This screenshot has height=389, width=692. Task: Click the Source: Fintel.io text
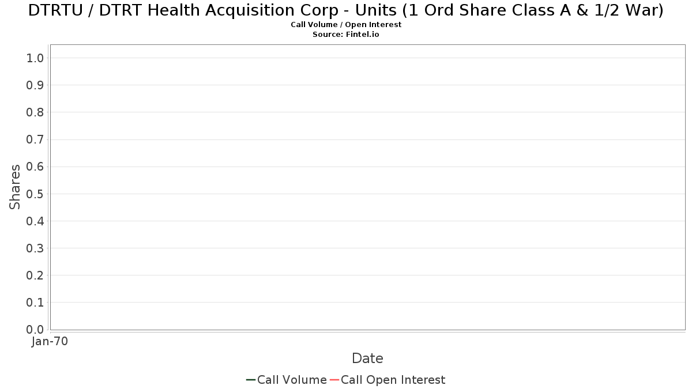(346, 34)
